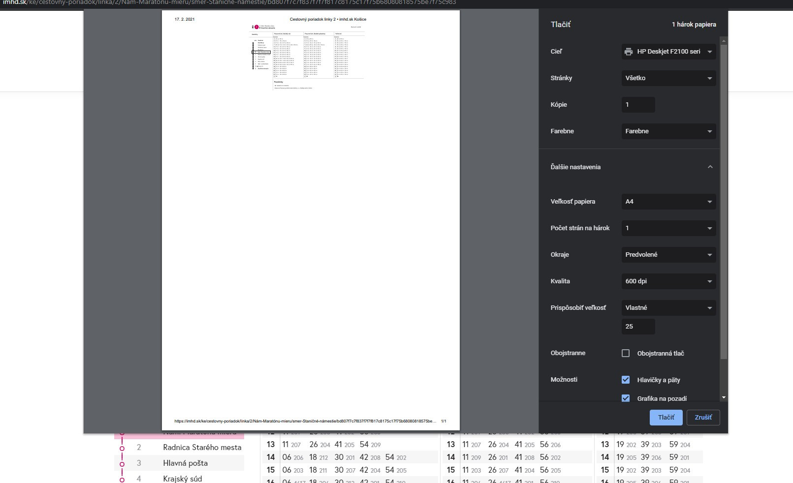Open Počet strán na hárok dropdown
This screenshot has width=793, height=483.
[668, 228]
